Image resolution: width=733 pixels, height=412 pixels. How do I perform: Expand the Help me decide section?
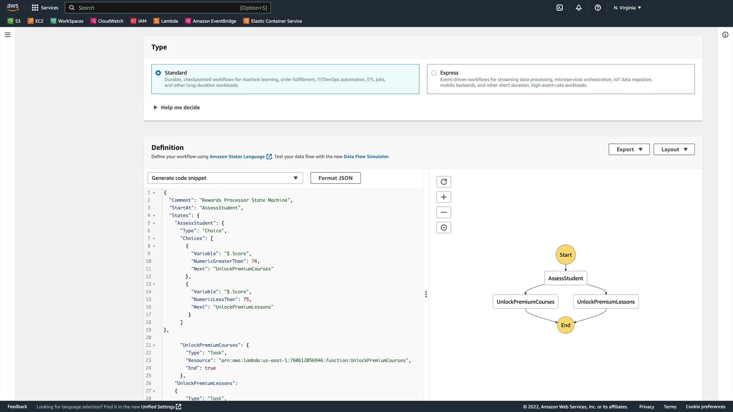(176, 108)
